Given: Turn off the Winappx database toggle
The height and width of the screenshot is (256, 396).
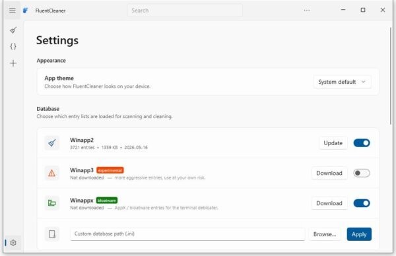Looking at the screenshot, I should (x=362, y=203).
